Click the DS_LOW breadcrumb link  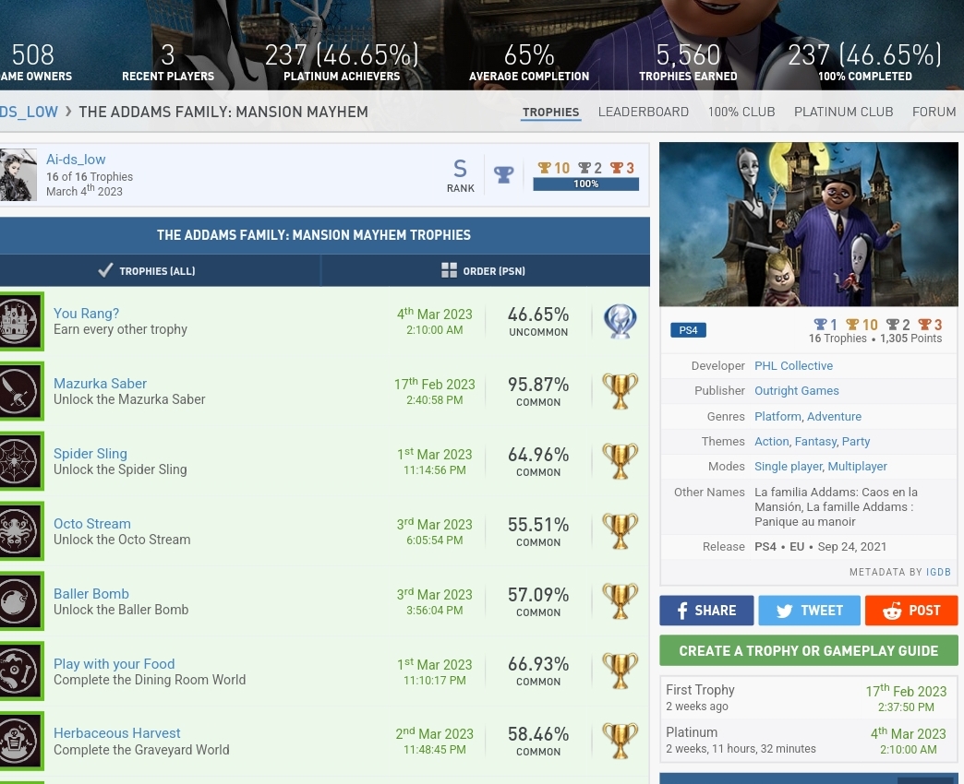29,112
